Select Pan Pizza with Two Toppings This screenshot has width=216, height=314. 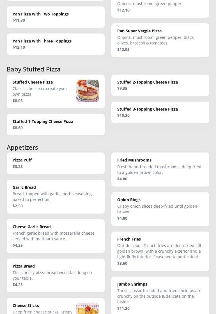[56, 17]
